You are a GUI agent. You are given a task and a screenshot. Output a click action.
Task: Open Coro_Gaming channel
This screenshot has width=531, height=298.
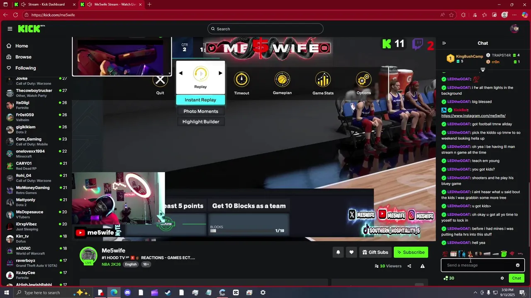(37, 142)
